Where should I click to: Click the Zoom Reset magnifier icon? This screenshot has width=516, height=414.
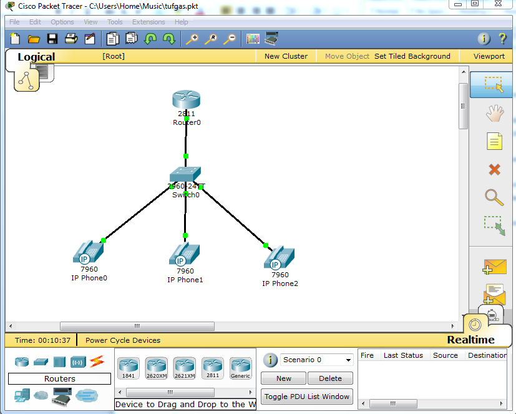pyautogui.click(x=211, y=39)
